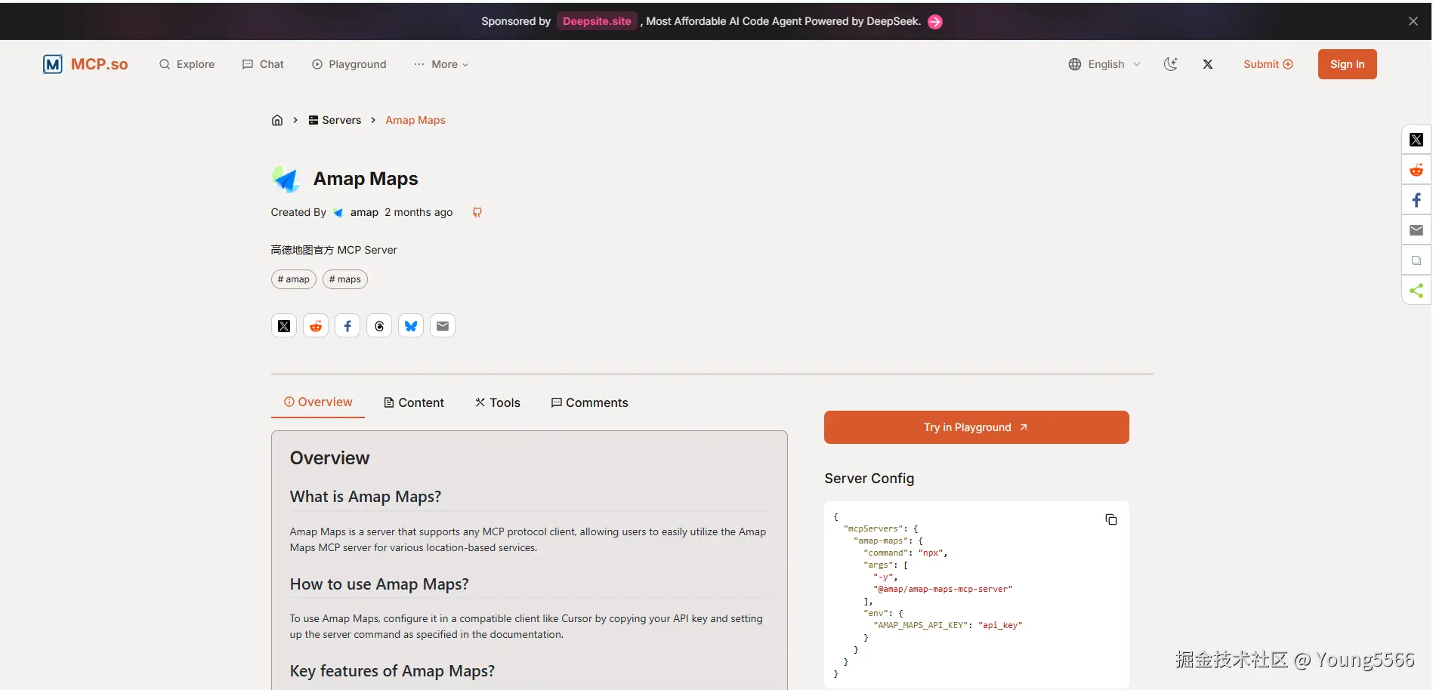
Task: Share on Bluesky
Action: click(x=411, y=326)
